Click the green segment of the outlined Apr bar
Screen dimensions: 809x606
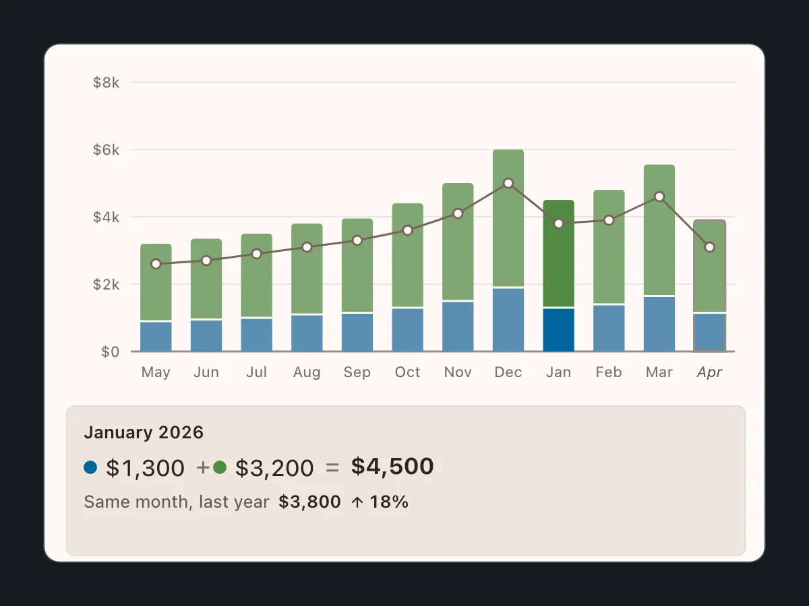pos(710,266)
